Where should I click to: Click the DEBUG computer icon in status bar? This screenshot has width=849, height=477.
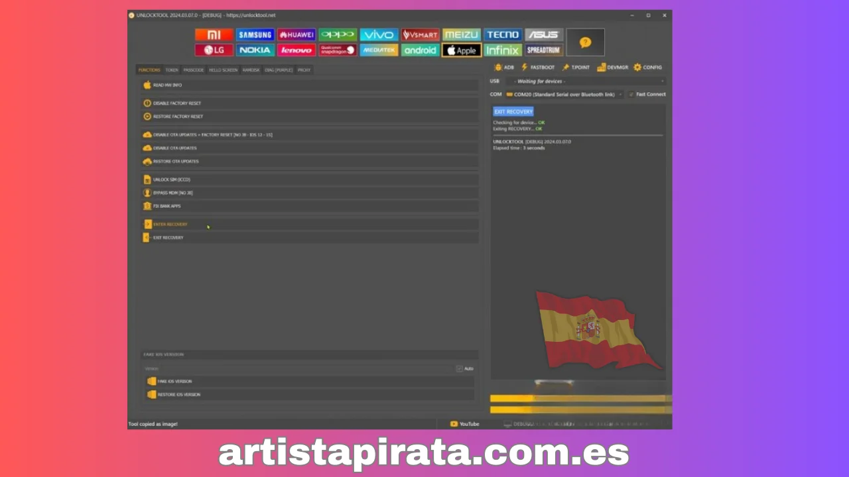[x=507, y=424]
